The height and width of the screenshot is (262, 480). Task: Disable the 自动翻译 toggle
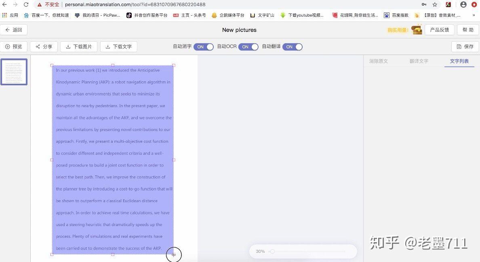coord(293,46)
